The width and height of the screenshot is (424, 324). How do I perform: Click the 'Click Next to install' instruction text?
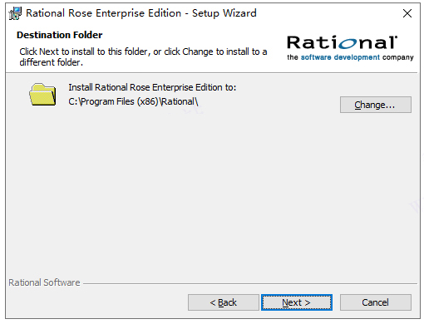tap(143, 56)
